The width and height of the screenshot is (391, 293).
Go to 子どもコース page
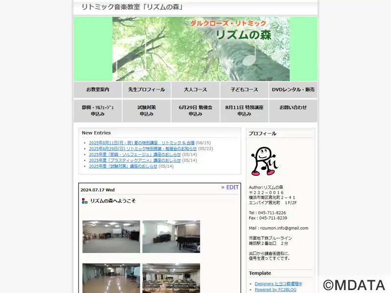pyautogui.click(x=244, y=90)
